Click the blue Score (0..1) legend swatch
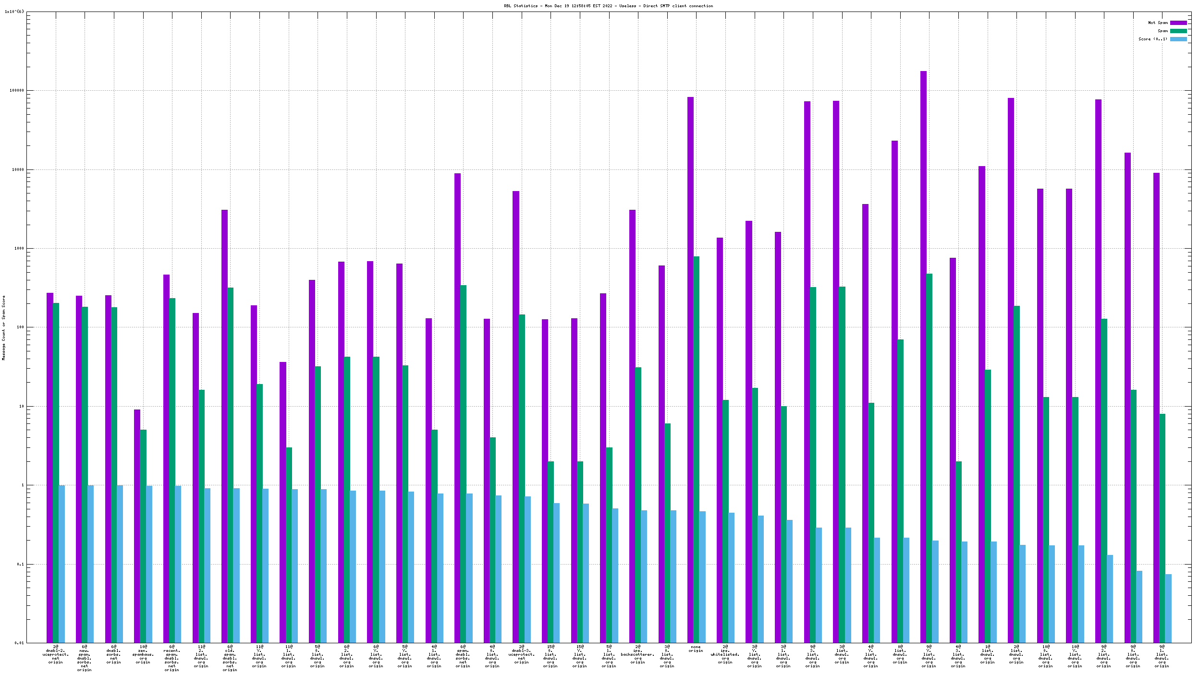Image resolution: width=1199 pixels, height=674 pixels. coord(1178,39)
